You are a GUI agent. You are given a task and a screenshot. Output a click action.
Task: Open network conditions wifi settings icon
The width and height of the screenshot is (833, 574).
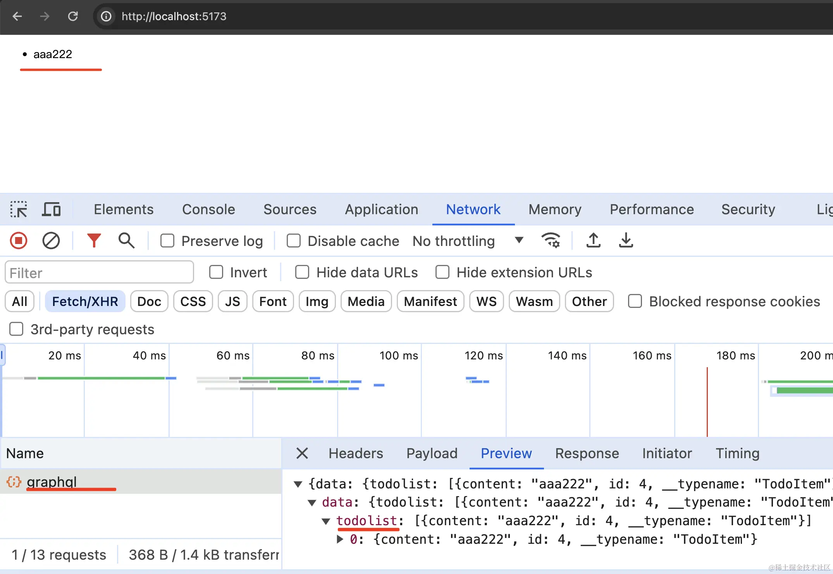pyautogui.click(x=551, y=241)
